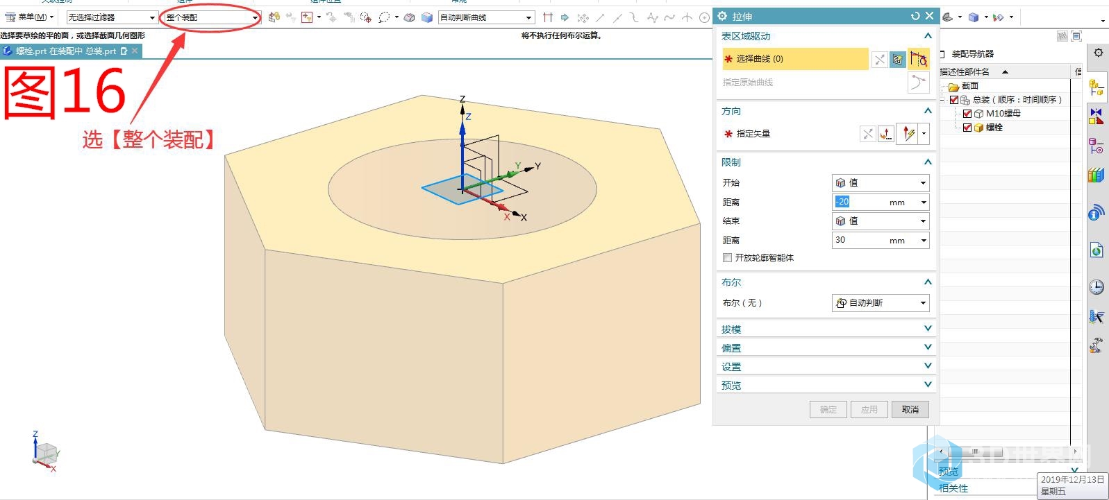Open the 菜单(M) menu
The image size is (1109, 500).
click(x=29, y=17)
